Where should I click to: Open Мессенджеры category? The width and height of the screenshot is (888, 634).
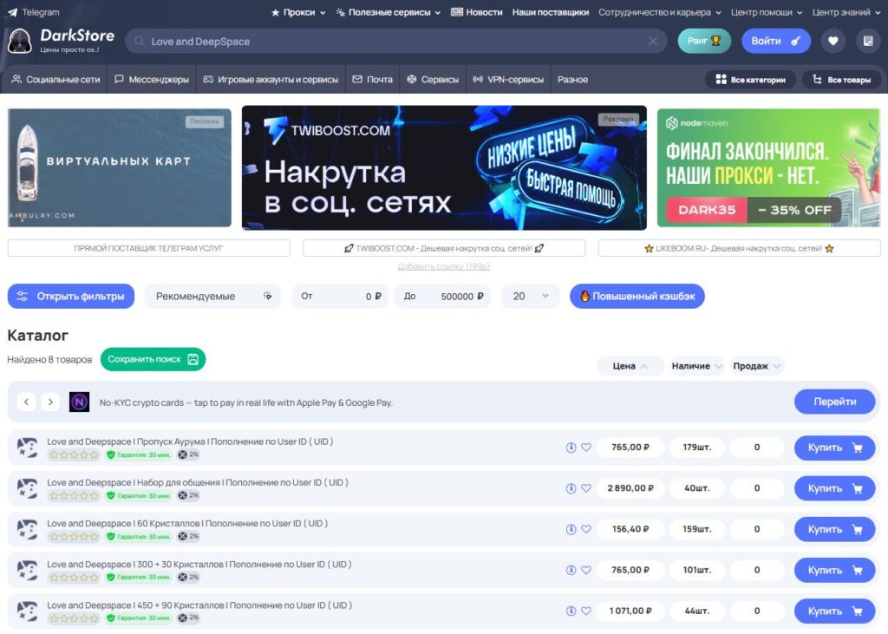pyautogui.click(x=152, y=79)
